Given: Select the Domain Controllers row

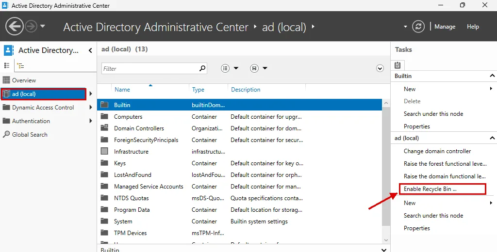Looking at the screenshot, I should point(240,128).
